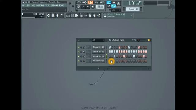Toggle loop recording icon

pos(102,2)
